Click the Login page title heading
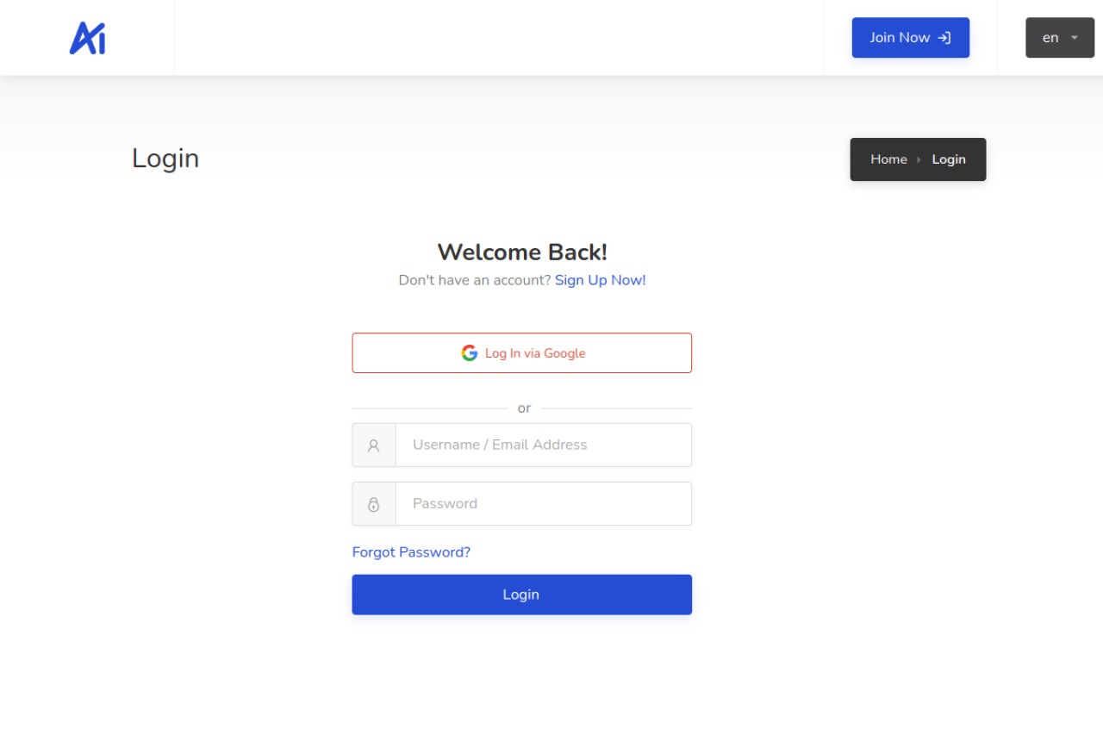Viewport: 1103px width, 735px height. (165, 159)
